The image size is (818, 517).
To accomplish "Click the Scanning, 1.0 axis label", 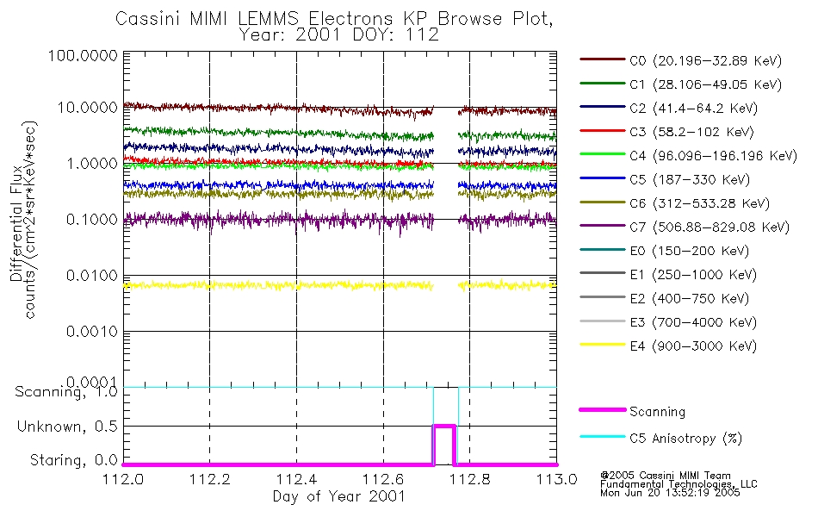I will pyautogui.click(x=66, y=392).
